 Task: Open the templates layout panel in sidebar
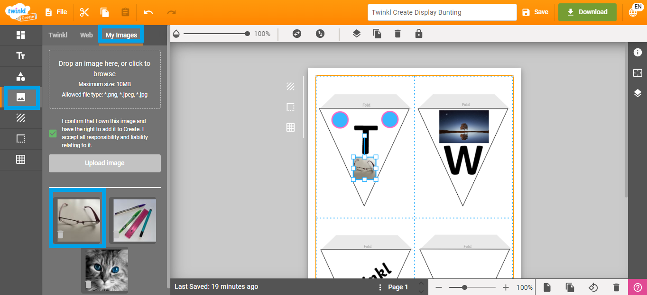(21, 35)
